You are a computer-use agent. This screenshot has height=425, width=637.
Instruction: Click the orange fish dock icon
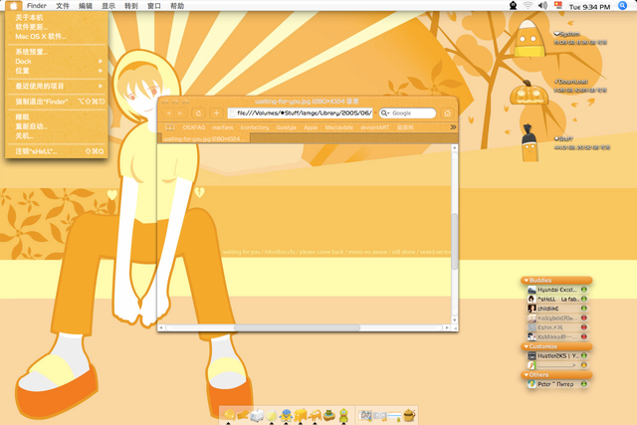coord(243,415)
